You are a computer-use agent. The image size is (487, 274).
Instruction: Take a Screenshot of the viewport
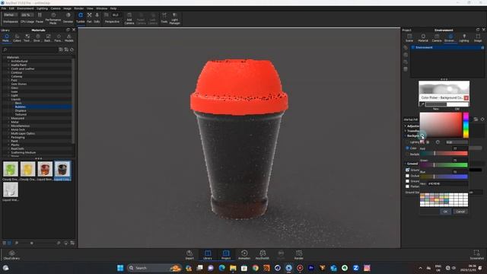477,255
